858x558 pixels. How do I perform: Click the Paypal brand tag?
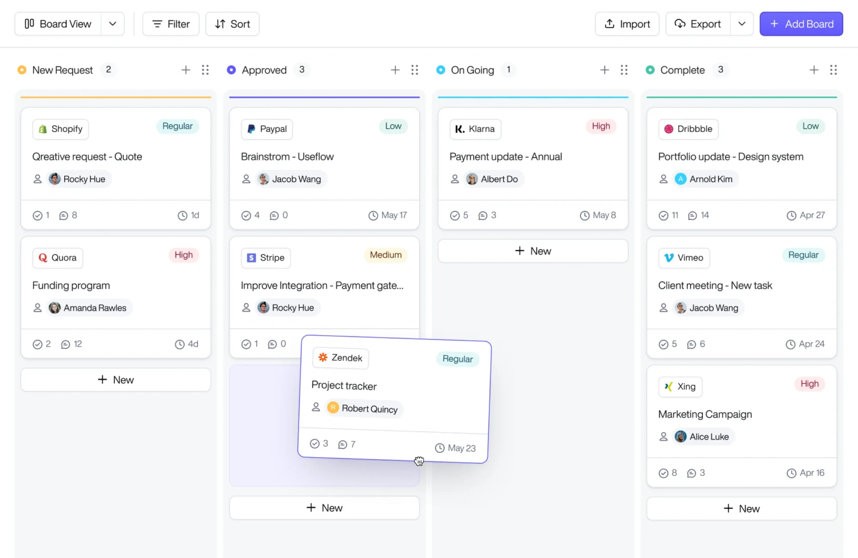pyautogui.click(x=267, y=129)
